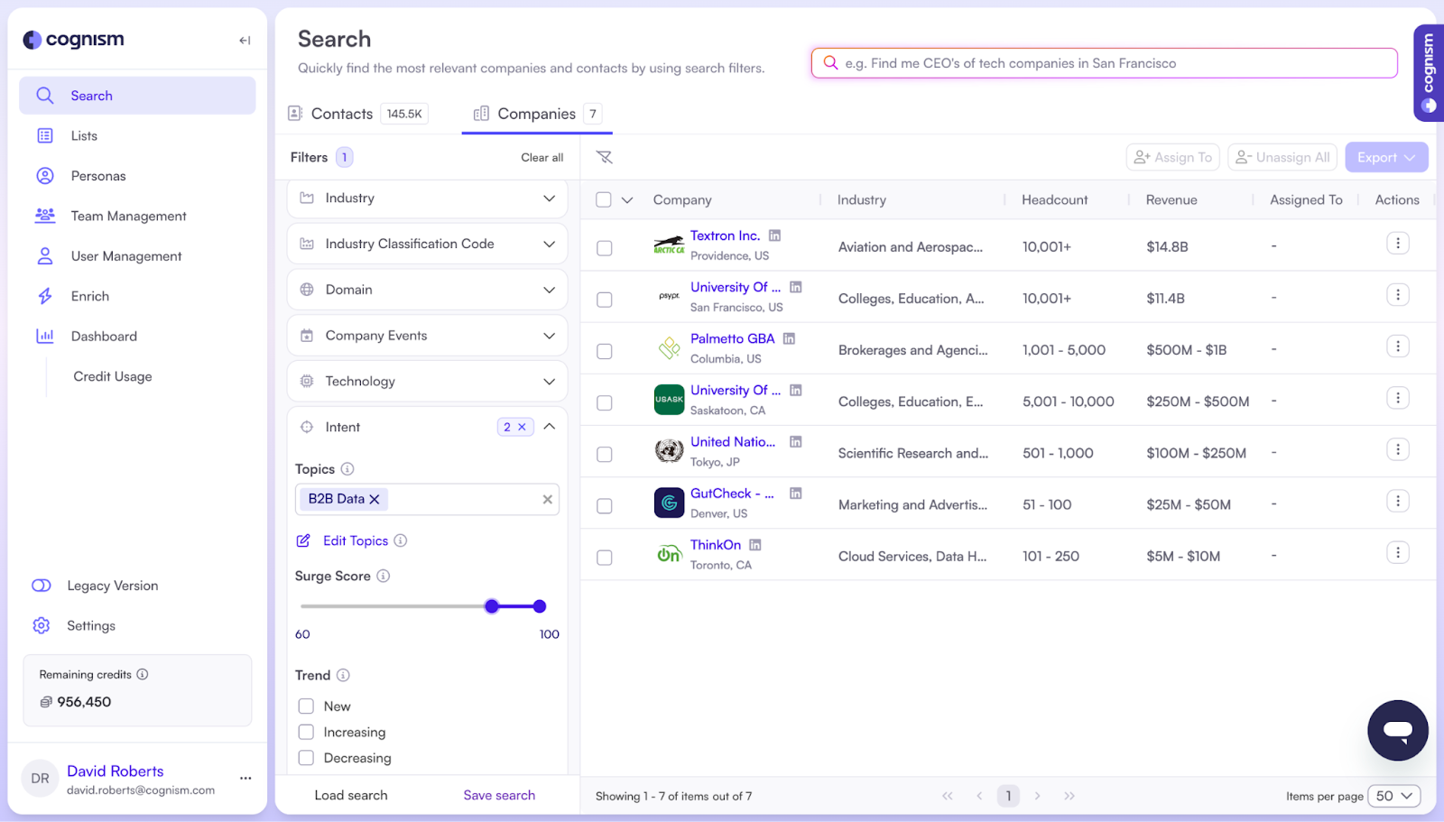Click the AI search input field
Screen dimensions: 1444x822
click(x=1104, y=63)
